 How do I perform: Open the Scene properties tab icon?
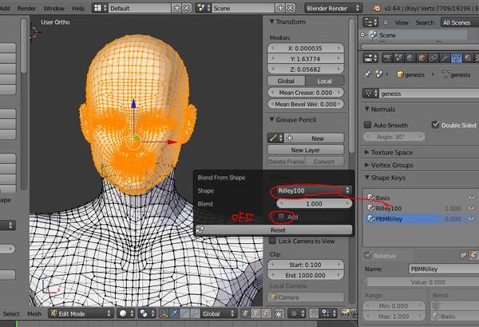(398, 58)
